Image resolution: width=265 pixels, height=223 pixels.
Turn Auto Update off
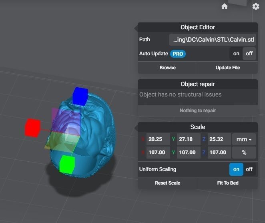[x=249, y=54]
